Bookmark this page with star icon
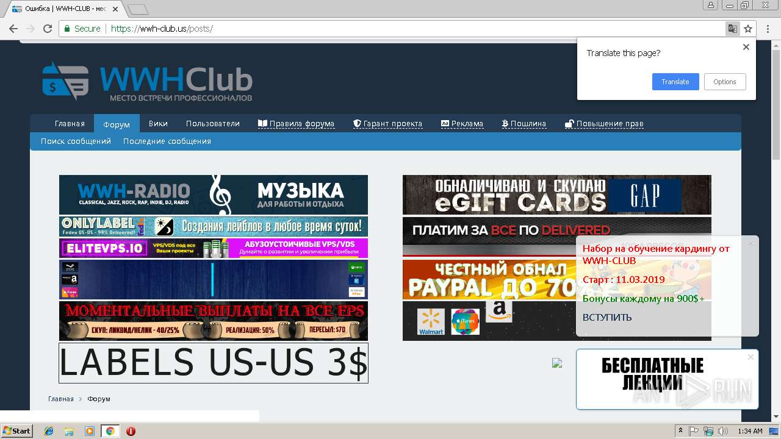Viewport: 781px width, 439px height. pos(748,29)
